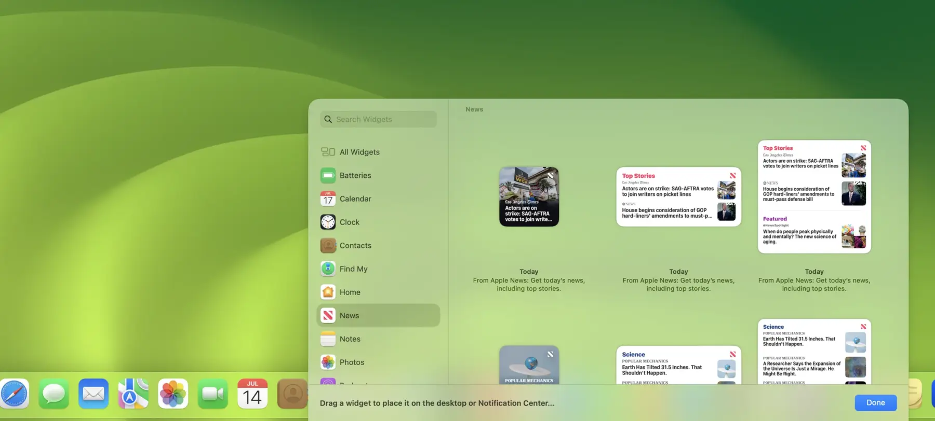Image resolution: width=935 pixels, height=421 pixels.
Task: Click 'Today' caption under medium widget
Action: point(678,272)
